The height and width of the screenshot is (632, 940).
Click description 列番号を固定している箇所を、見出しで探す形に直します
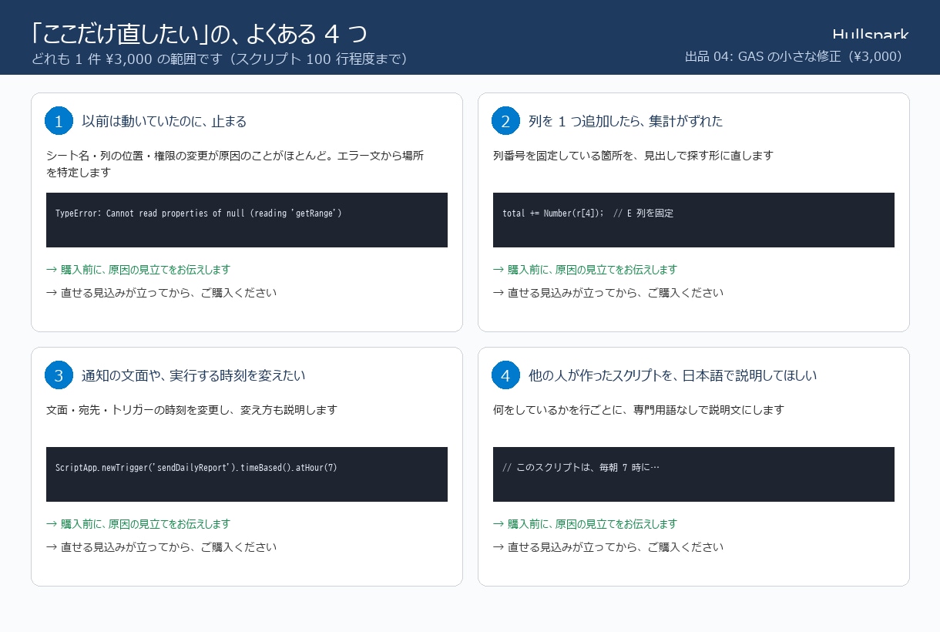click(x=633, y=155)
